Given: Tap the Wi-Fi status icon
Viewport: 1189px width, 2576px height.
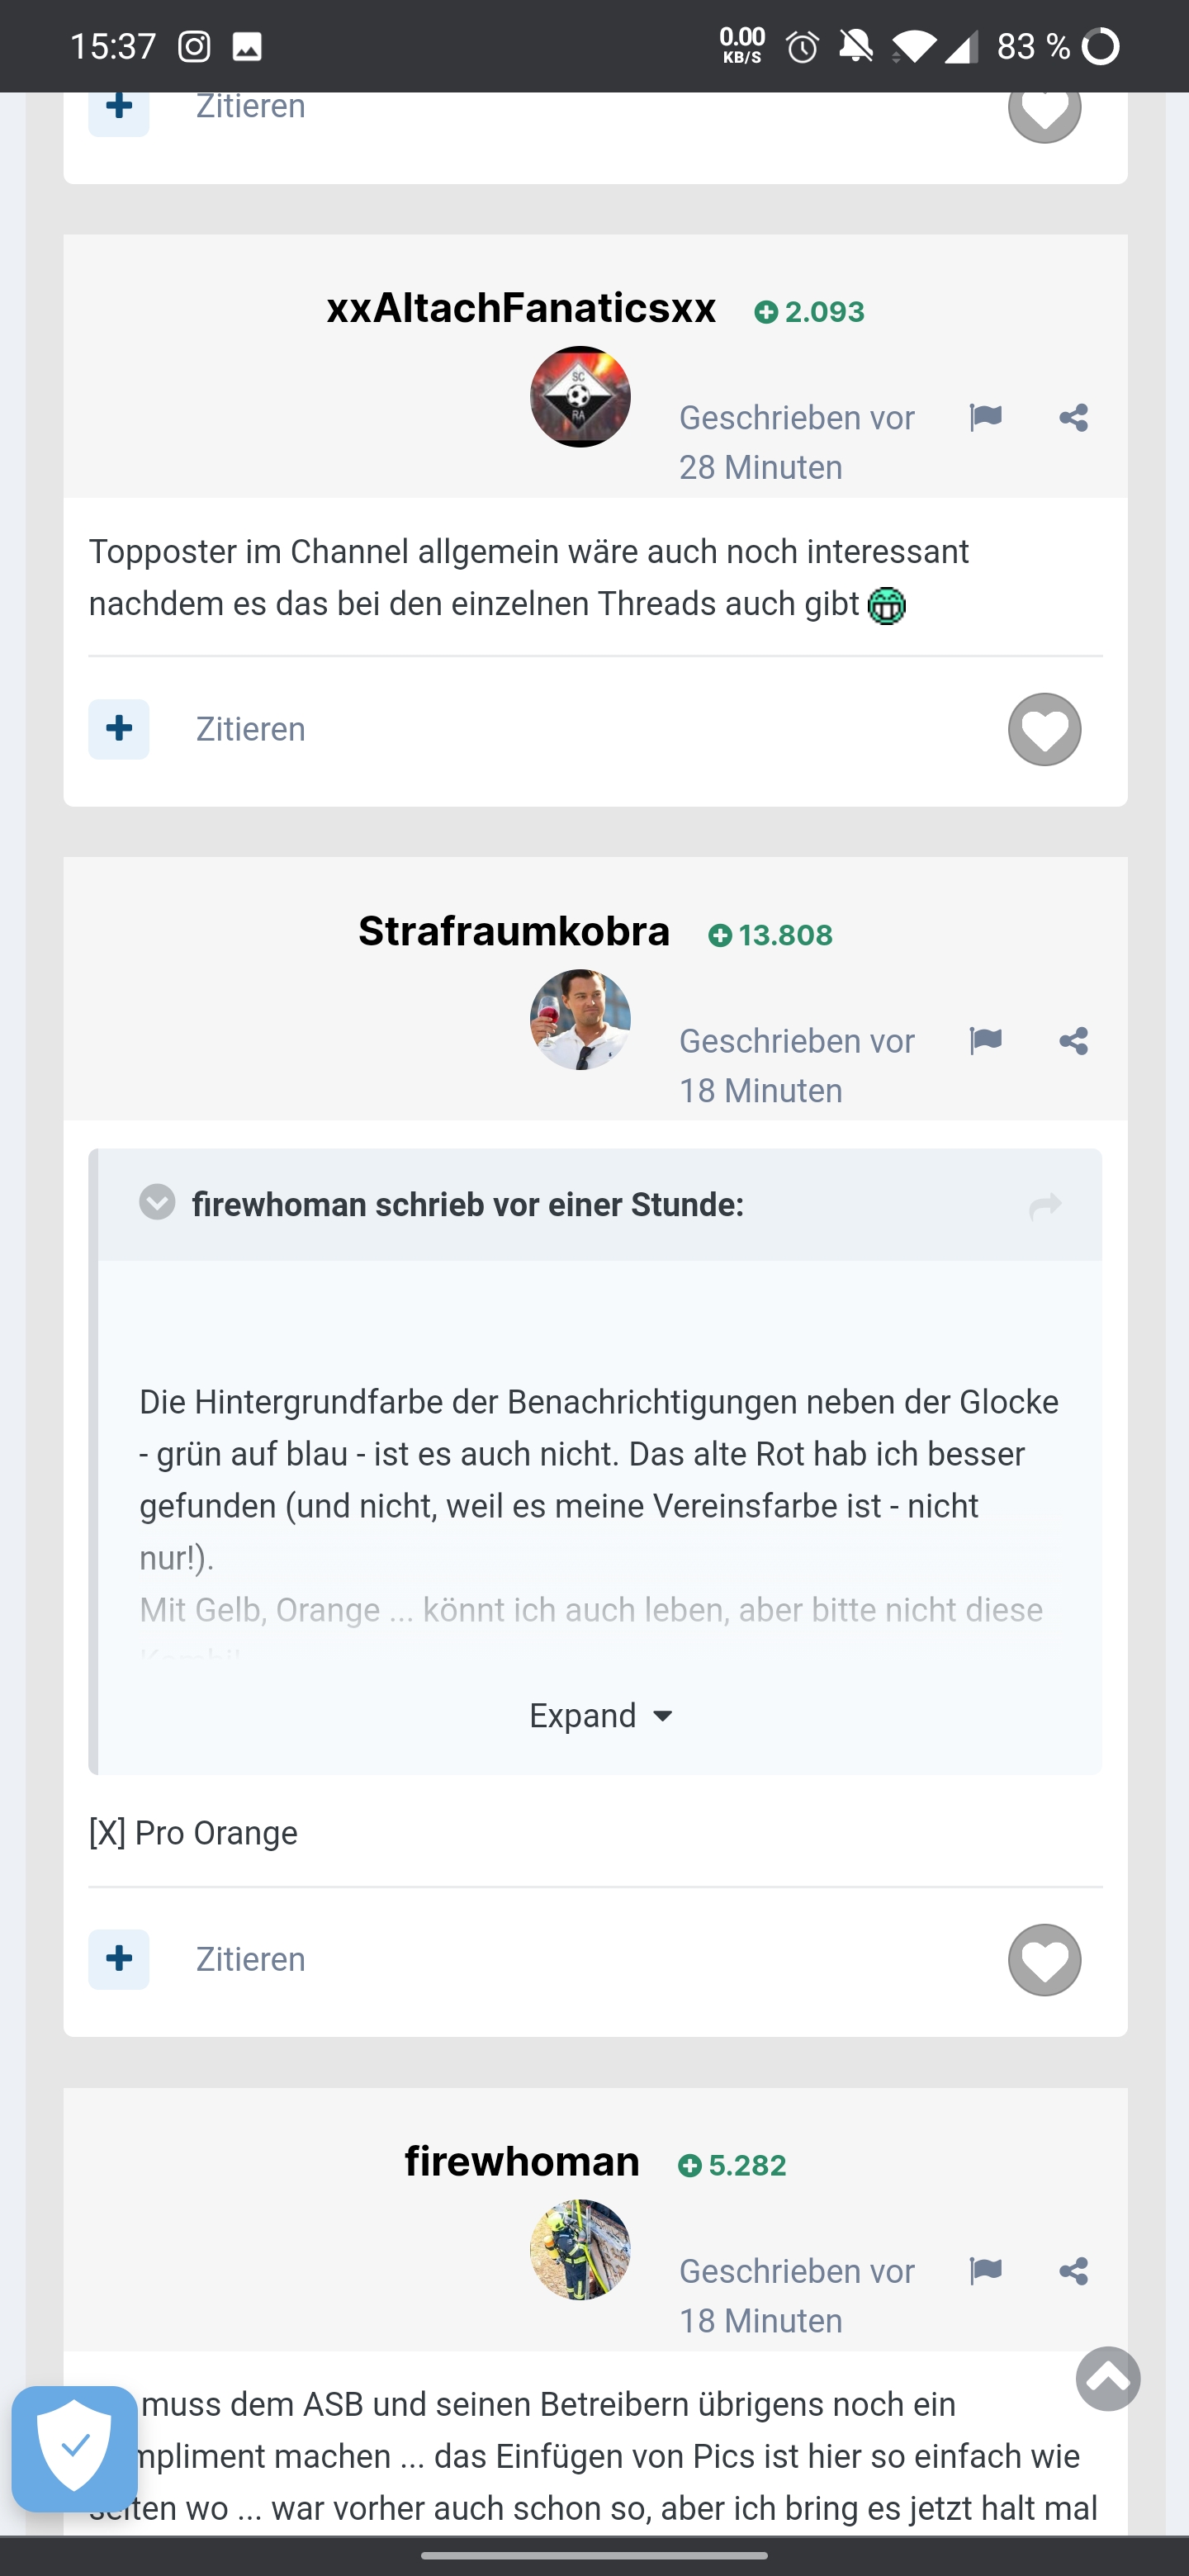Looking at the screenshot, I should pos(914,46).
